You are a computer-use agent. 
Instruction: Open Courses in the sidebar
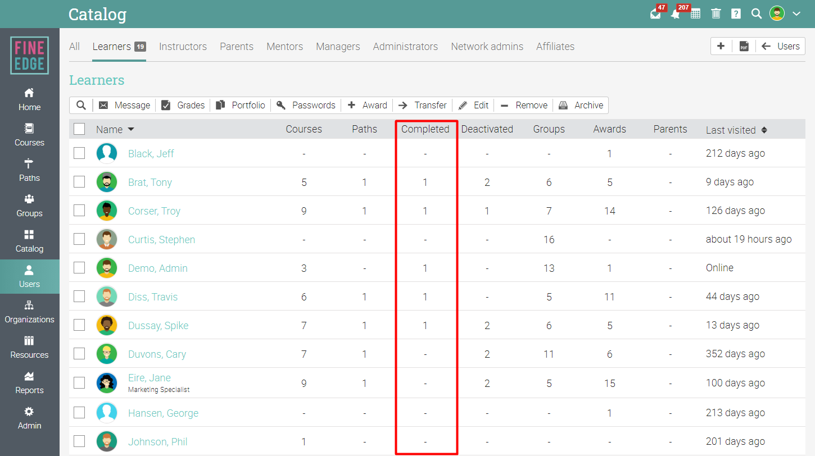tap(29, 135)
